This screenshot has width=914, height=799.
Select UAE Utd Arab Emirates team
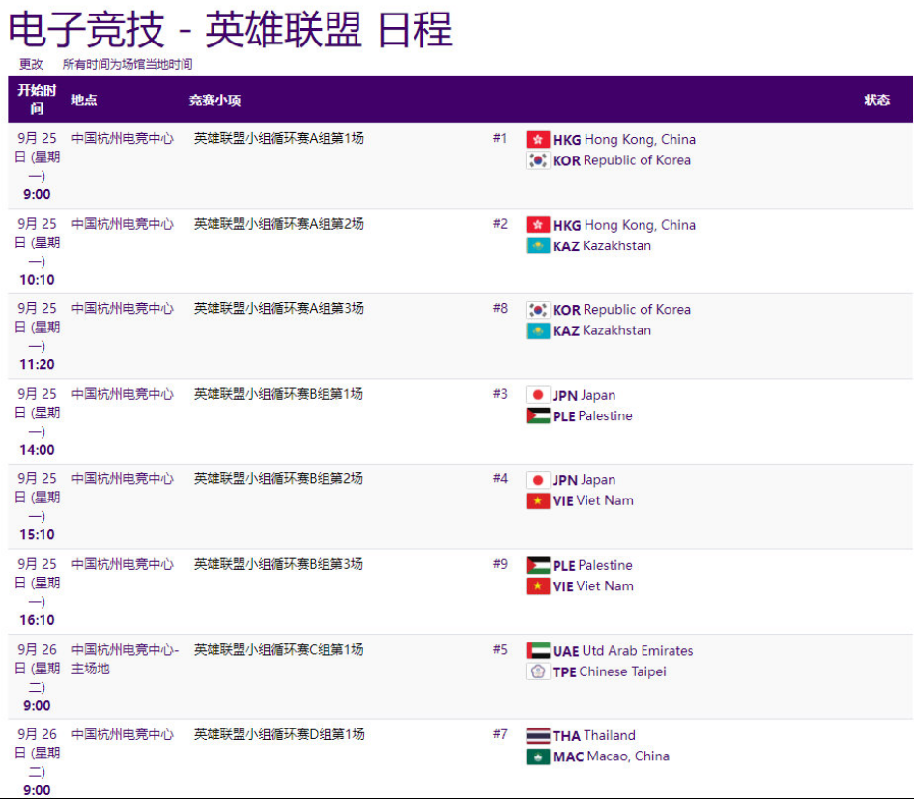point(622,651)
